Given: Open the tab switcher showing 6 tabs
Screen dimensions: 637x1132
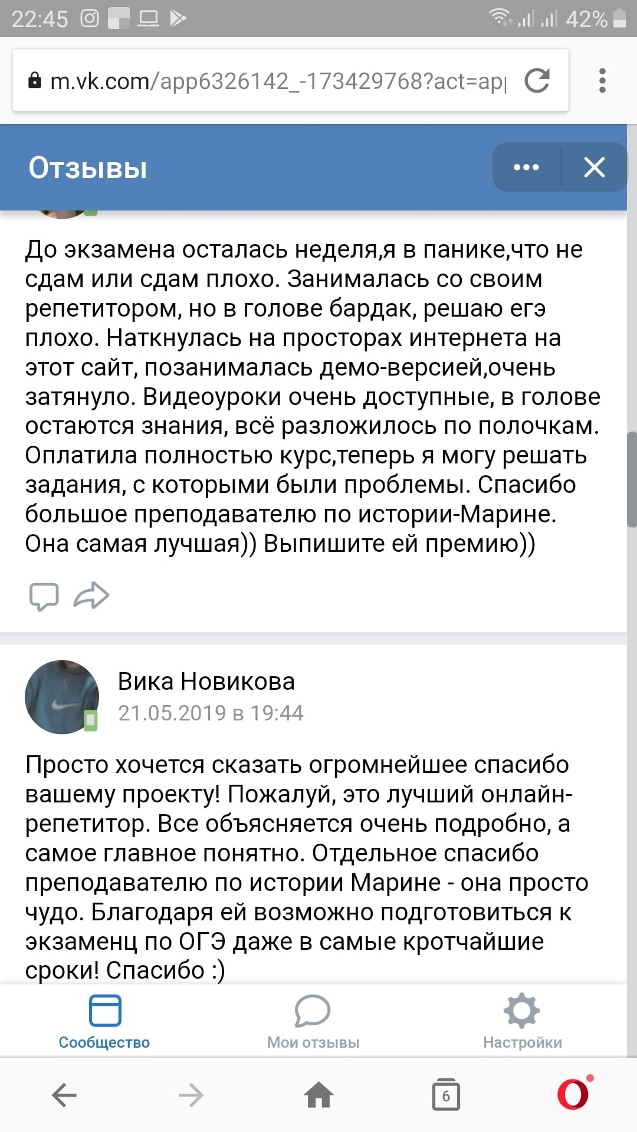Looking at the screenshot, I should (446, 1095).
